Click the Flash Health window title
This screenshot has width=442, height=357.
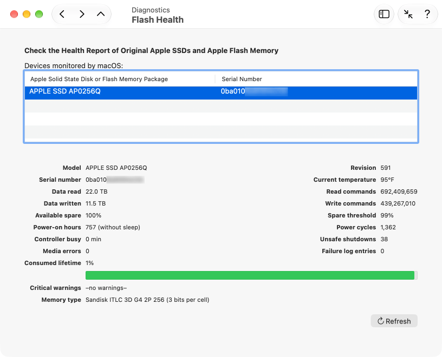pyautogui.click(x=158, y=19)
